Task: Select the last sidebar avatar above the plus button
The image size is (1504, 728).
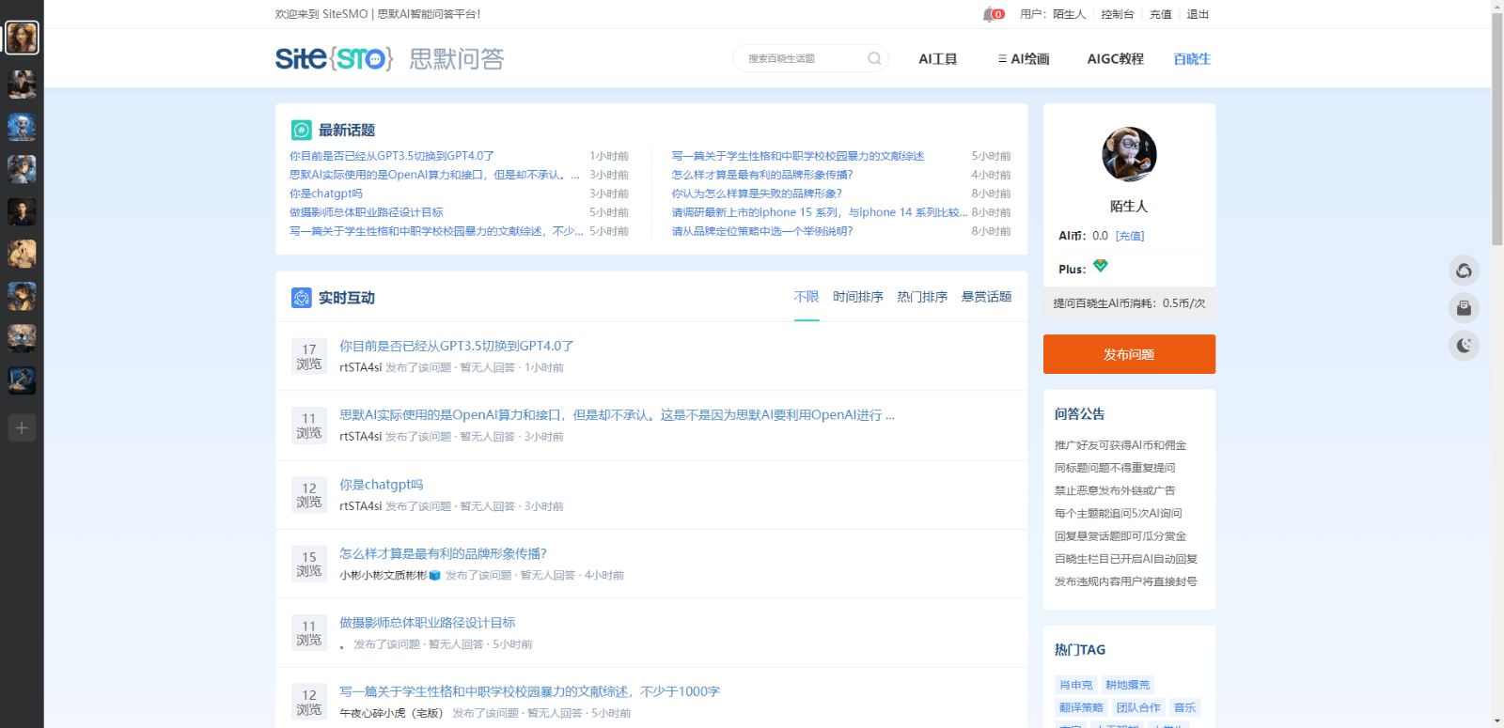Action: [22, 380]
